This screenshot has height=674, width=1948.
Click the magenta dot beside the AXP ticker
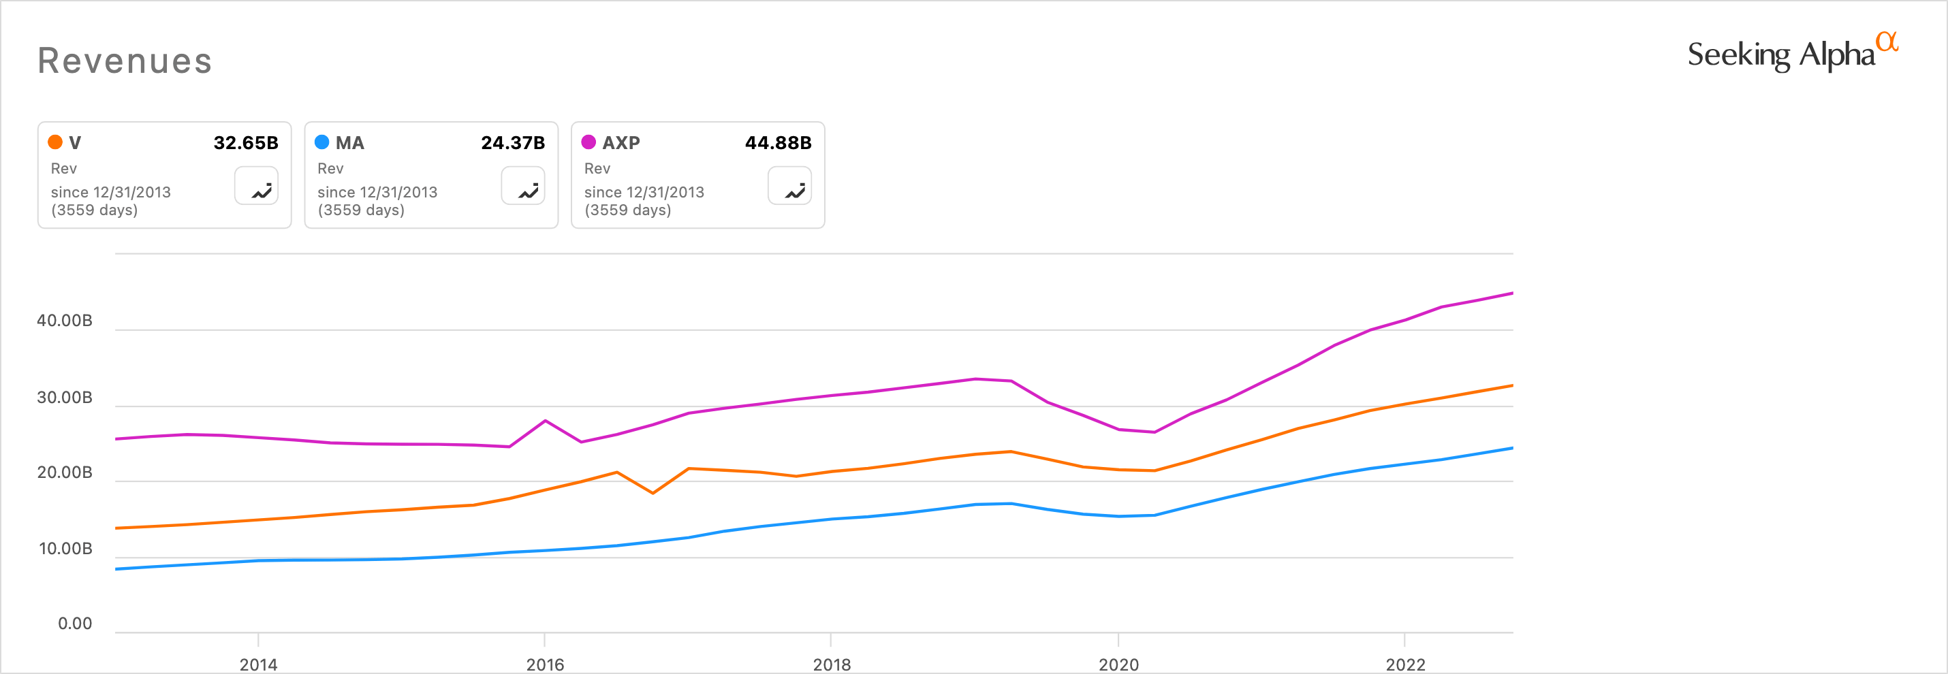588,142
